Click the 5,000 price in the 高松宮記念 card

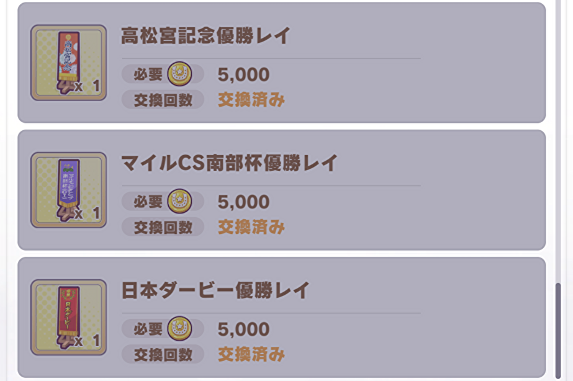[243, 75]
